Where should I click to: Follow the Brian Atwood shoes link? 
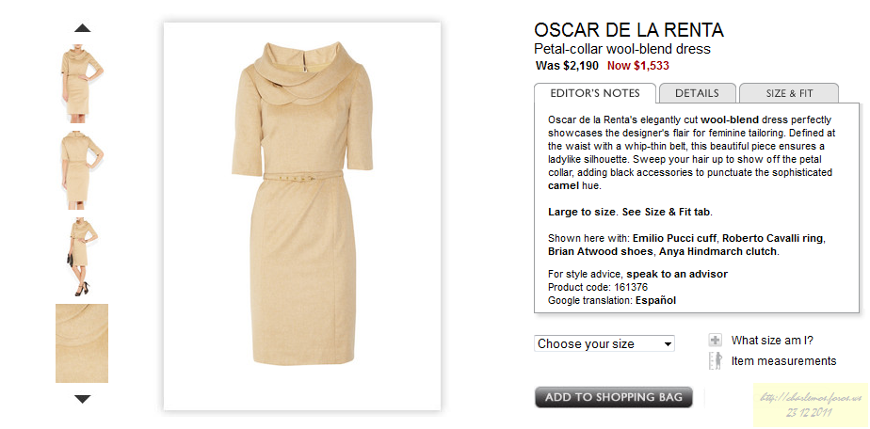click(x=601, y=251)
